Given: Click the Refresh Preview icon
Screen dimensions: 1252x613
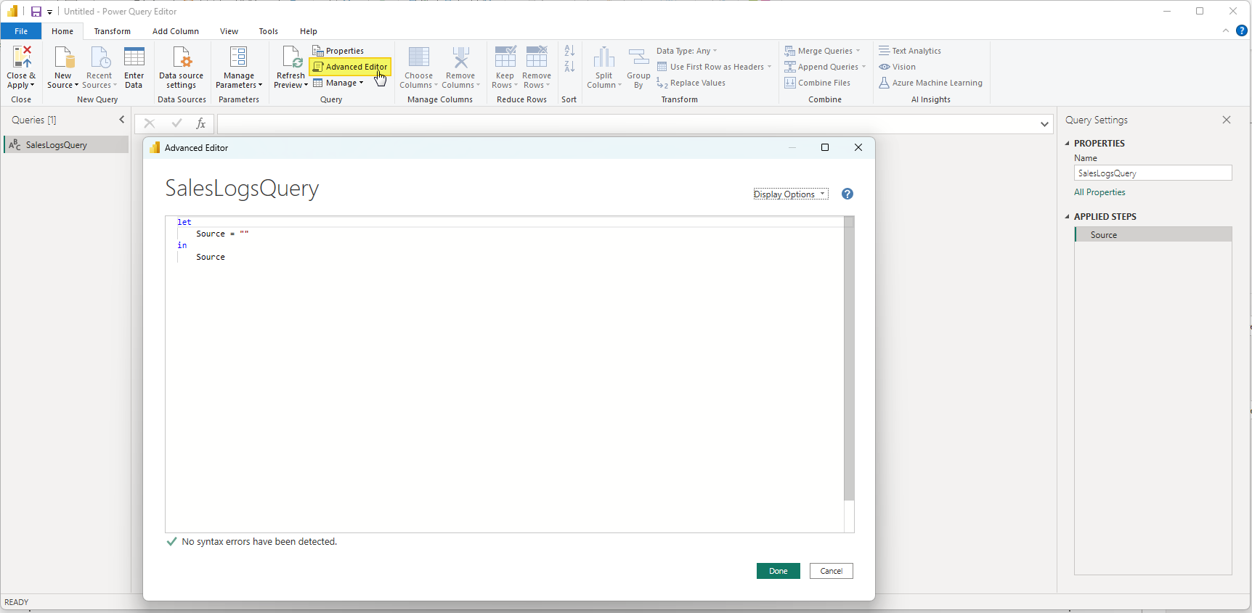Looking at the screenshot, I should (291, 58).
